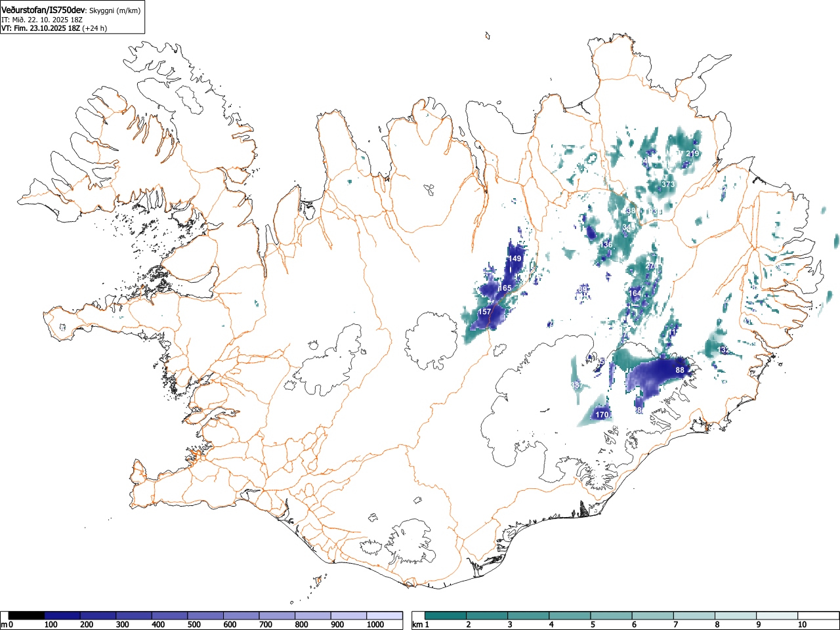Pick the 4–5 km legend swatch

(570, 616)
